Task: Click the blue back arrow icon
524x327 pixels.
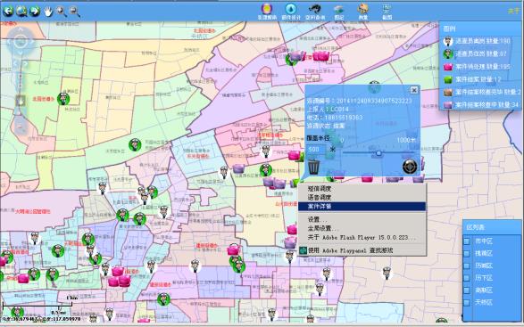Action: pos(8,12)
